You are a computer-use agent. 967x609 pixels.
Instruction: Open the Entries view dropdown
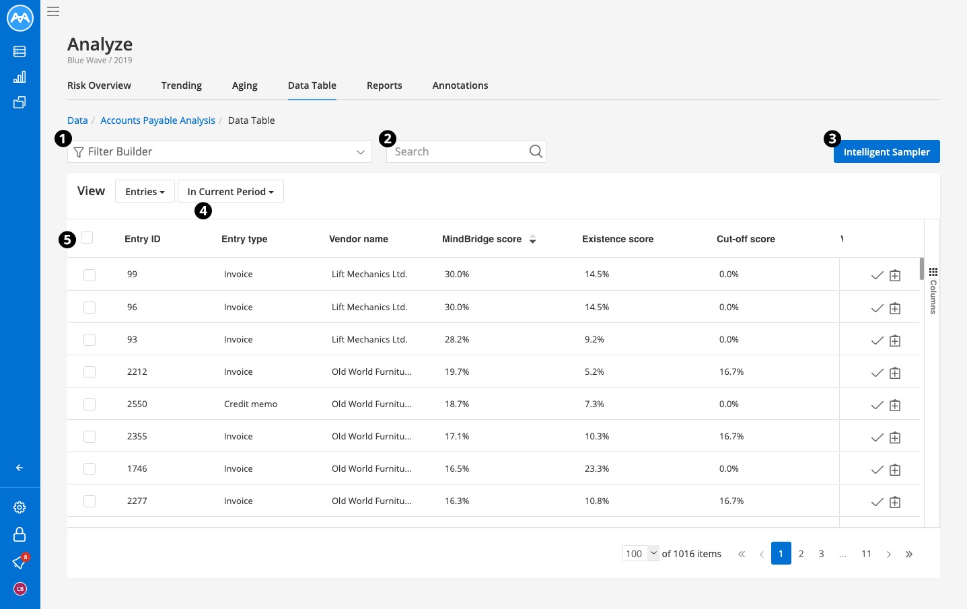(x=145, y=192)
